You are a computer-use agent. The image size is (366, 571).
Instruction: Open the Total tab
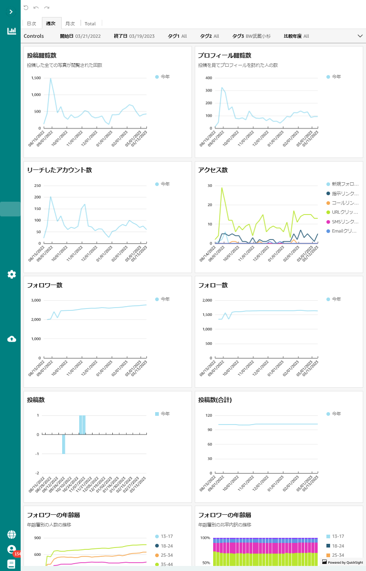pos(90,23)
